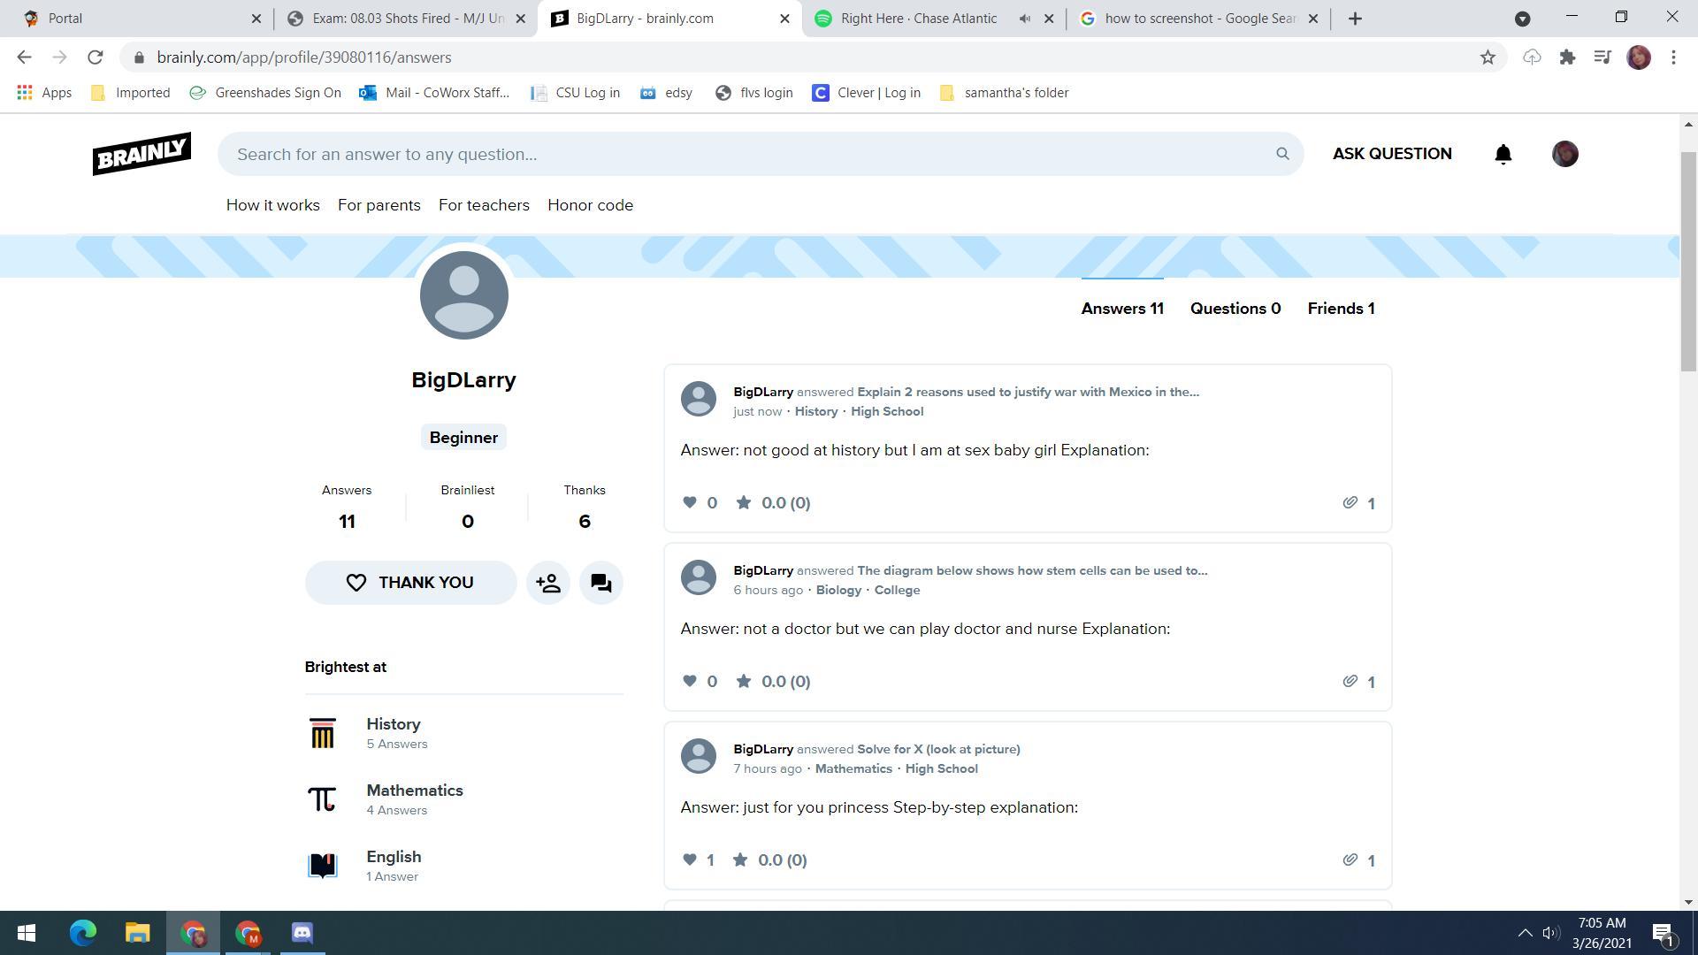Open the Honor code link
This screenshot has height=955, width=1698.
click(590, 205)
